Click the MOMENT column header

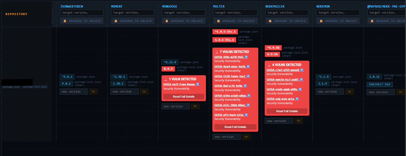coord(117,7)
